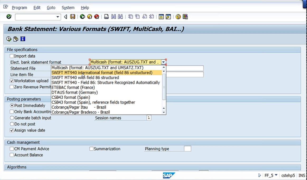The height and width of the screenshot is (180, 307).
Task: Toggle the bank statement format dropdown arrow
Action: [163, 62]
